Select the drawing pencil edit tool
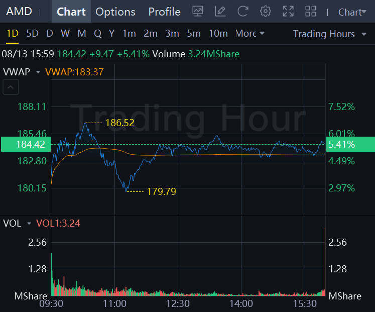This screenshot has width=375, height=312. [x=220, y=11]
